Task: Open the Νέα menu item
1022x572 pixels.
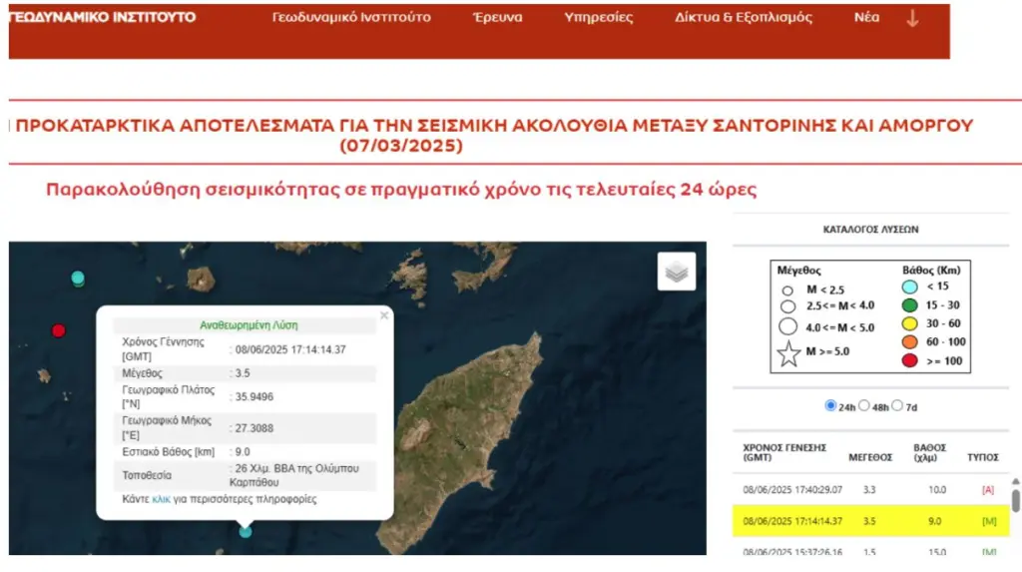Action: (x=866, y=18)
